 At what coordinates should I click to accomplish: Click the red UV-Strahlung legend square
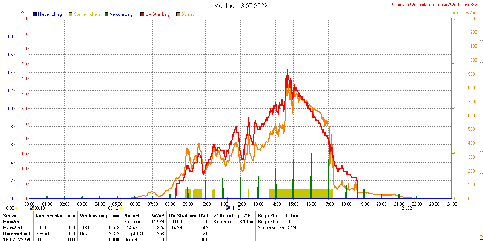point(142,14)
